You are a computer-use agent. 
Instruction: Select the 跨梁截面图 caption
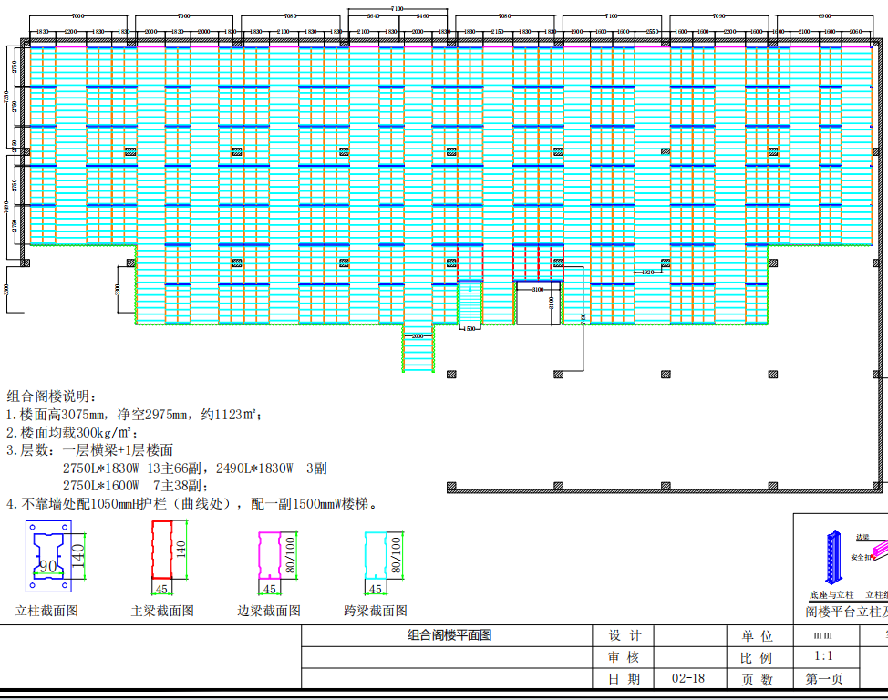coord(376,611)
